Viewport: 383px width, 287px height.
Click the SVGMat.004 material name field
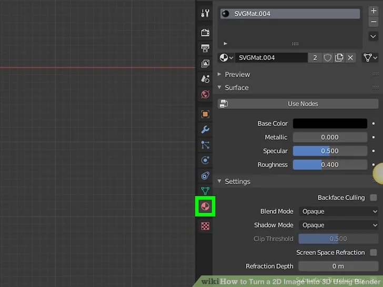(x=271, y=58)
